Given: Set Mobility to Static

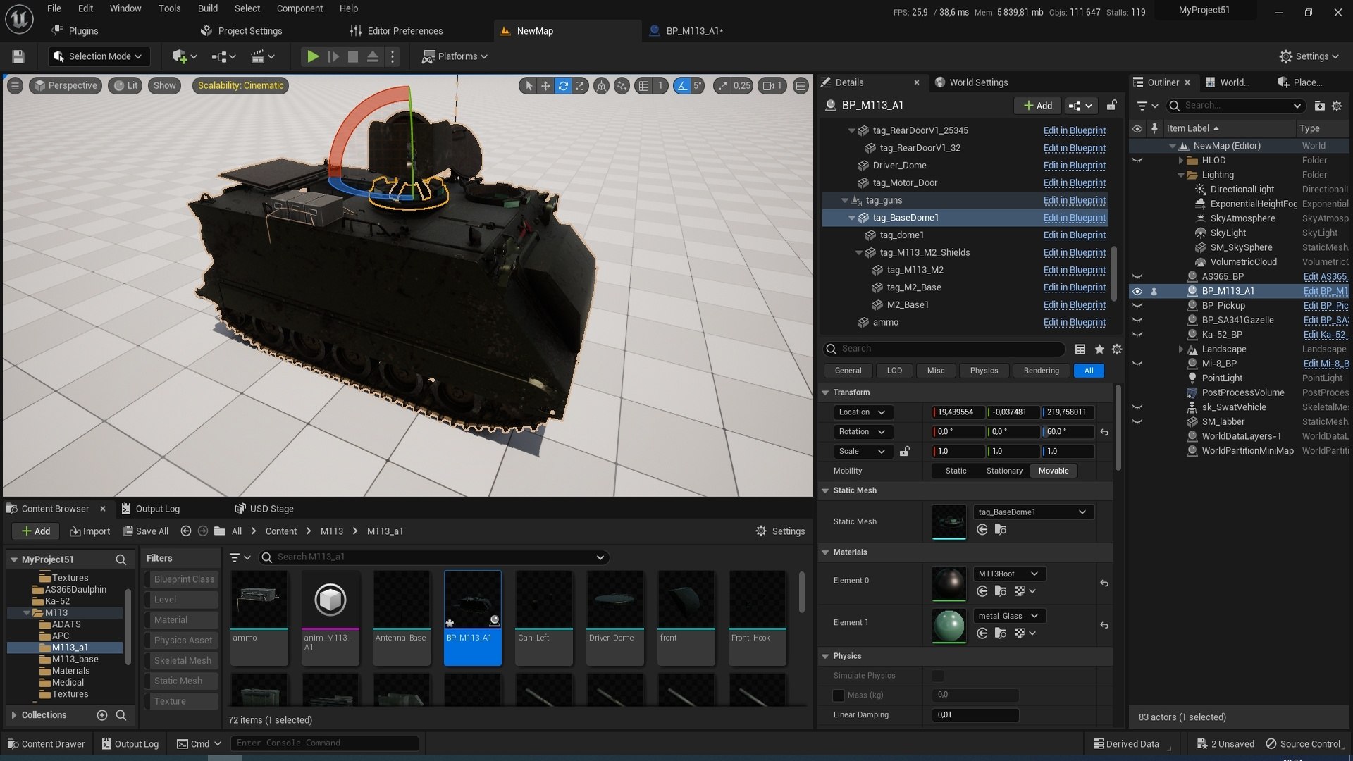Looking at the screenshot, I should tap(956, 471).
